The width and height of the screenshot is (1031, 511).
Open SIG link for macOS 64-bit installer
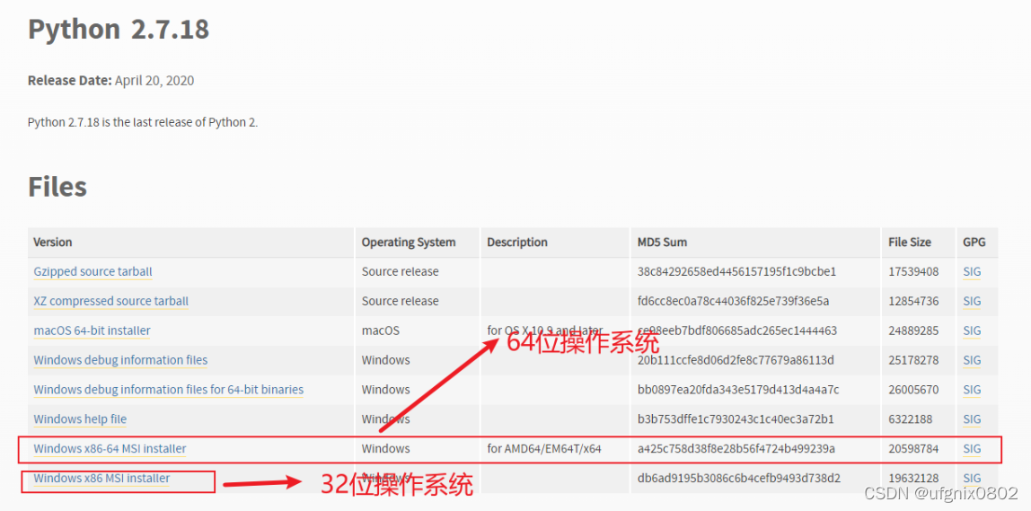(x=972, y=330)
